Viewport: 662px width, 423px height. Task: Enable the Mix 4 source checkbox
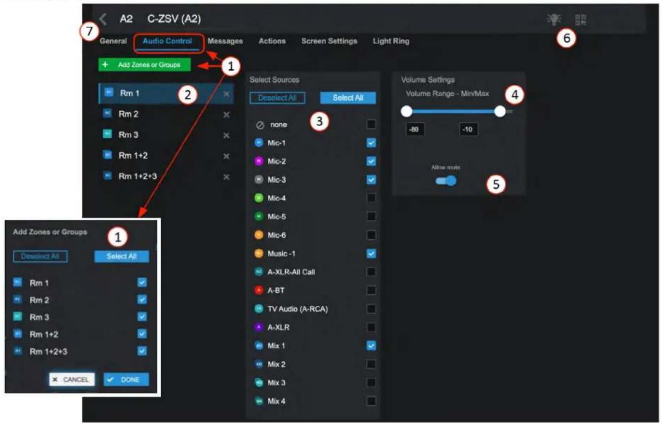click(371, 401)
